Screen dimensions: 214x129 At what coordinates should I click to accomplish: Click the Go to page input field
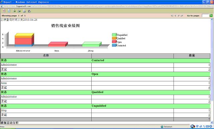pyautogui.click(x=205, y=16)
